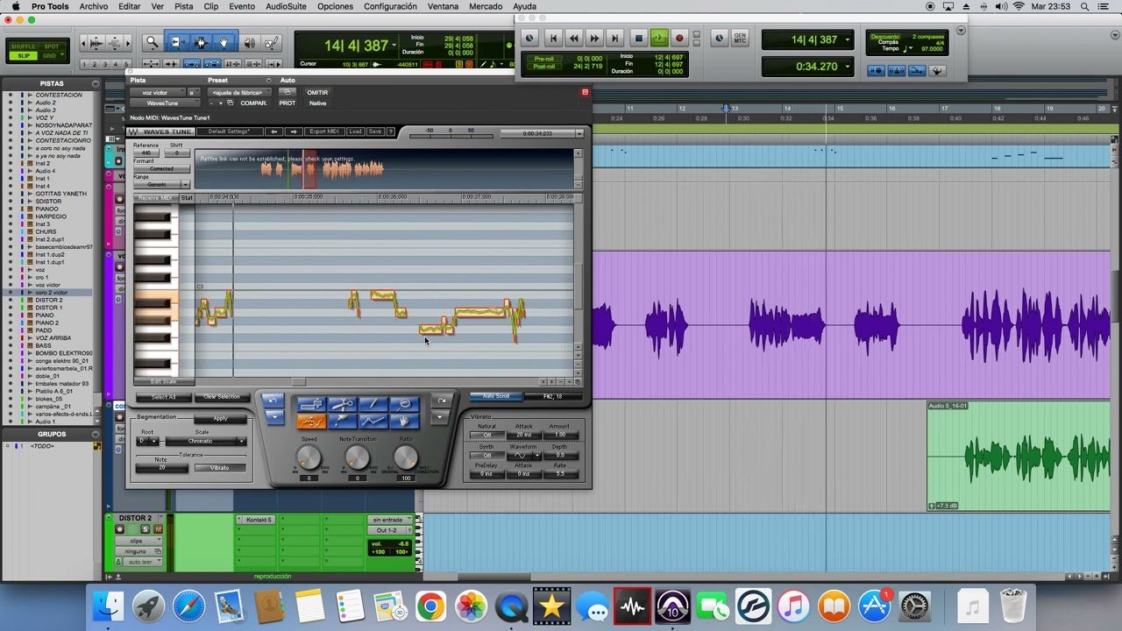Screen dimensions: 1122x631
Task: Select the magnifier zoom tool in Waves Tune
Action: tap(405, 404)
